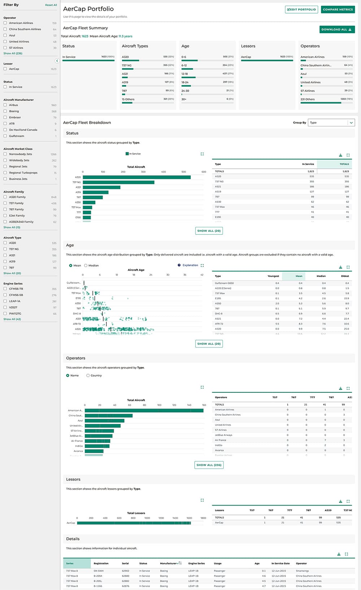The height and width of the screenshot is (590, 361).
Task: Enable the A320 Family filter checkbox
Action: coord(5,197)
